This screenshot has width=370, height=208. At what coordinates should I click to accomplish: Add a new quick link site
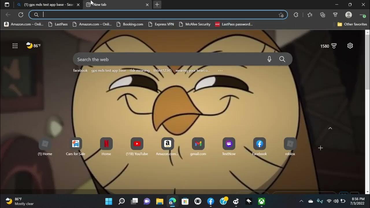tap(320, 148)
